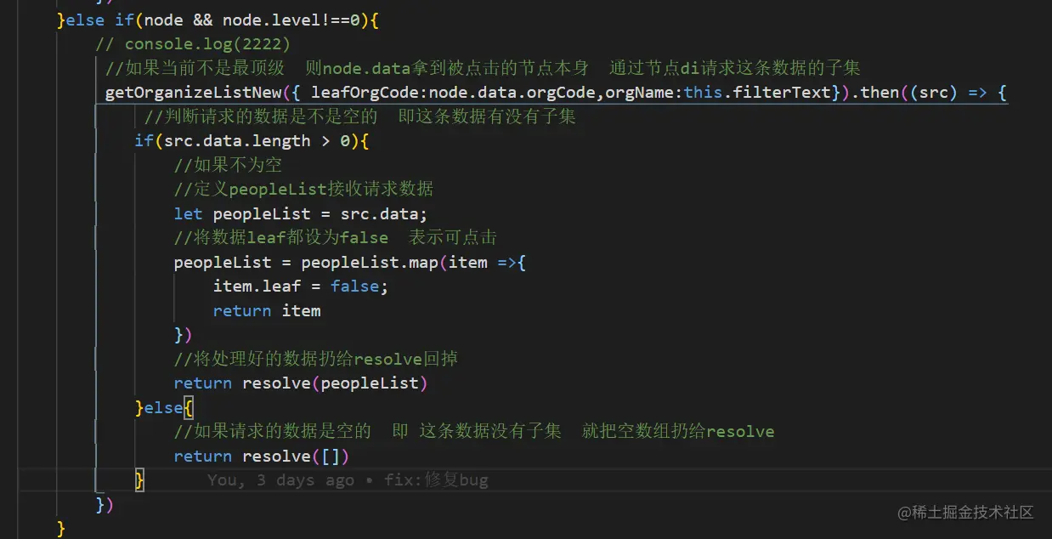Viewport: 1052px width, 539px height.
Task: Click the line "item.leaf = false;"
Action: [300, 286]
